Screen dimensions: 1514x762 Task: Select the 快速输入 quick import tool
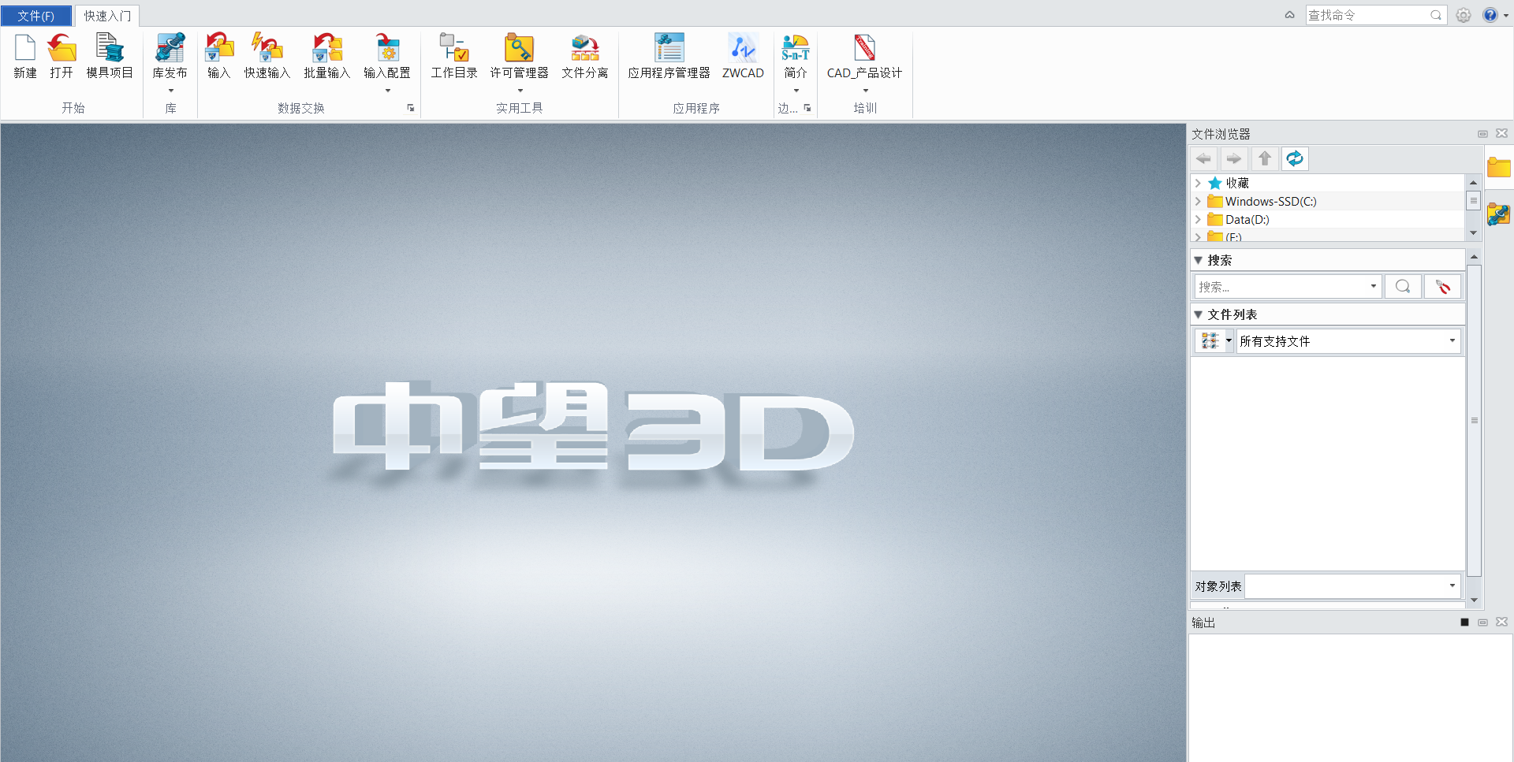point(267,48)
